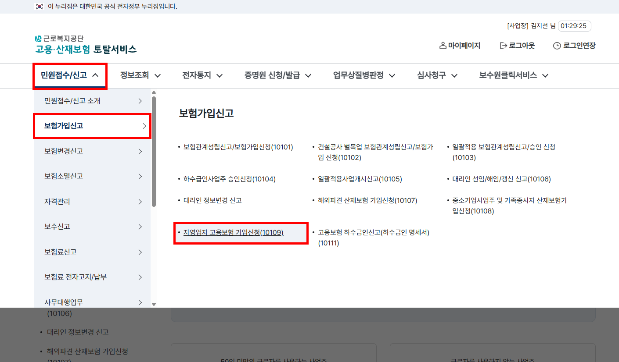Open 자영업자 고용보험 가입신청(10109)
The height and width of the screenshot is (362, 619).
click(x=234, y=232)
